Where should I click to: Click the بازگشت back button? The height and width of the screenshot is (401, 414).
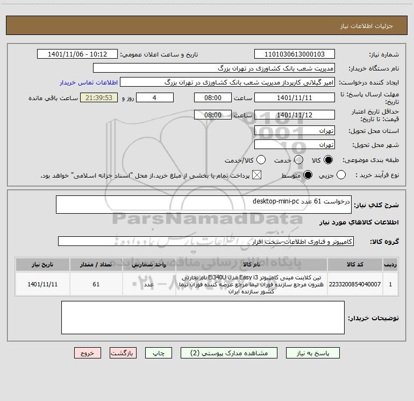tap(123, 353)
